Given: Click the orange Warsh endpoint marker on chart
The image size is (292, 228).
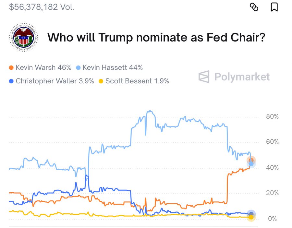Looking at the screenshot, I should tap(251, 160).
